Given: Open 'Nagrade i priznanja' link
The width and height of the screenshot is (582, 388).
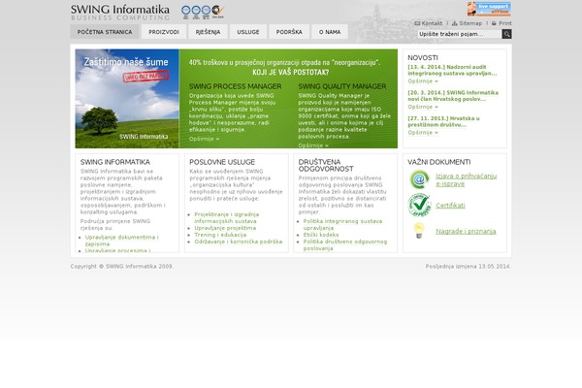Looking at the screenshot, I should click(466, 231).
